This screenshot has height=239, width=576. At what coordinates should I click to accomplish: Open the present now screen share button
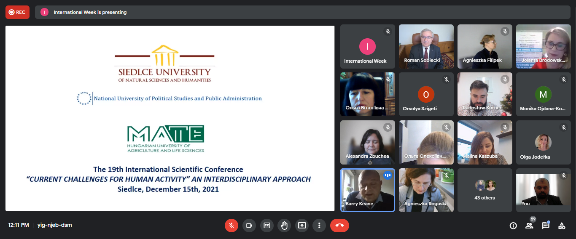pos(301,226)
